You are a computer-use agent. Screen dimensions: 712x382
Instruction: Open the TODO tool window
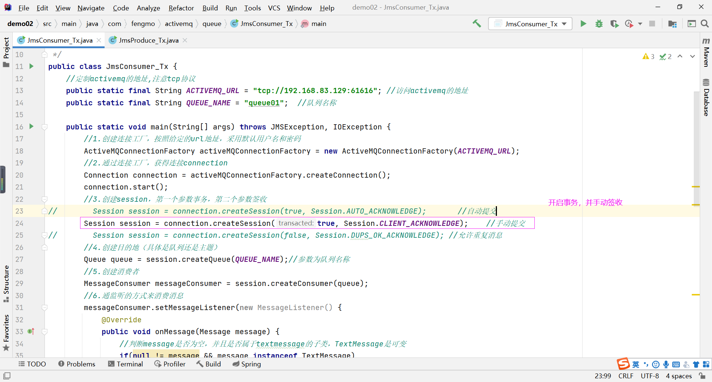[x=32, y=364]
